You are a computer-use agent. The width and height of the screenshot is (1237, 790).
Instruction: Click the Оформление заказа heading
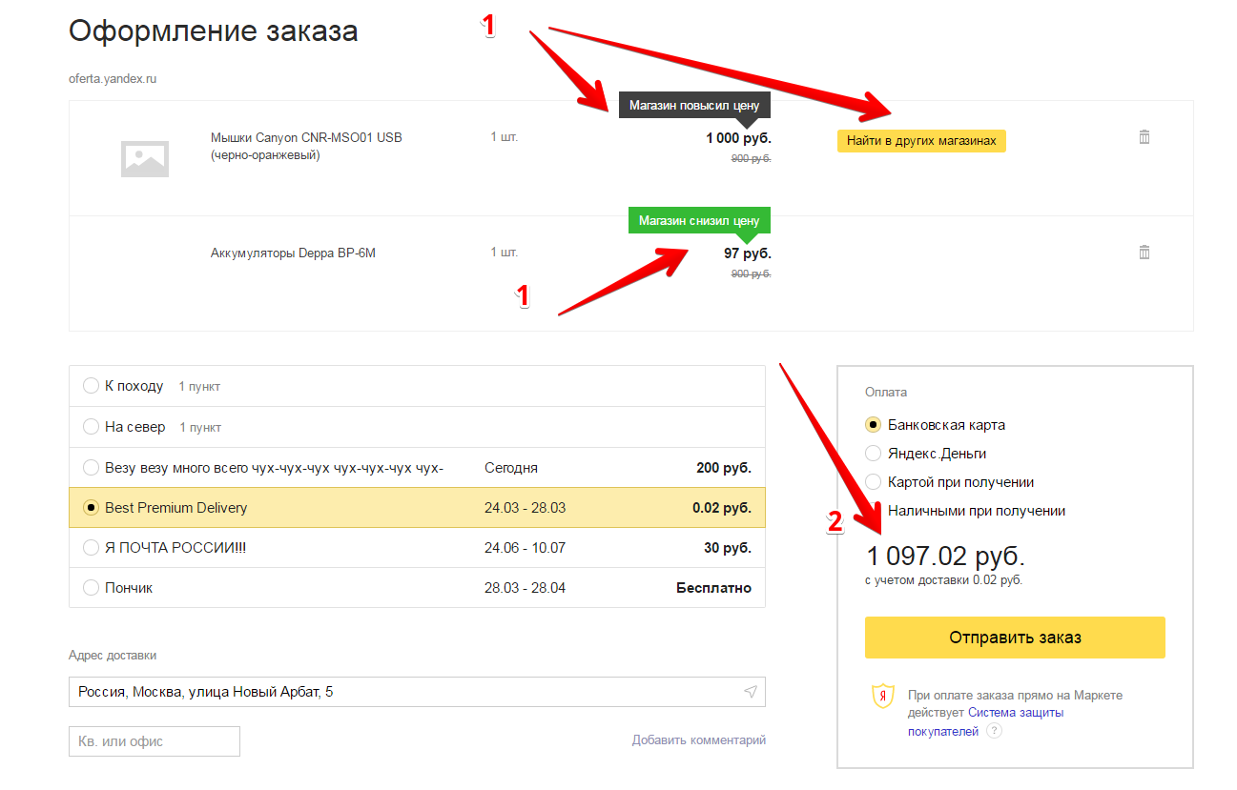tap(214, 31)
